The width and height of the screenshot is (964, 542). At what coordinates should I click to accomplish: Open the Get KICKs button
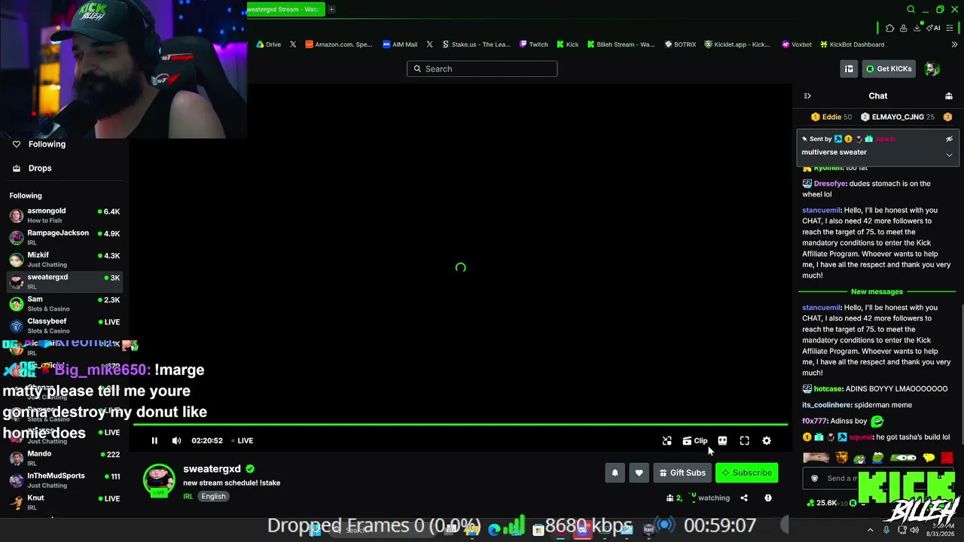889,69
